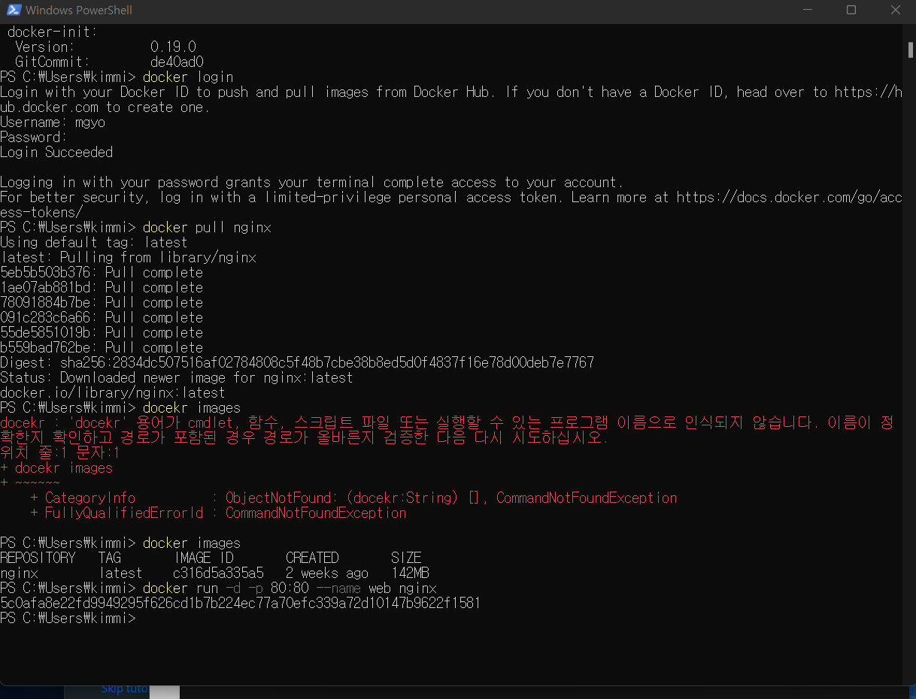
Task: Click 'b559bad762be: Pull complete' line
Action: point(102,347)
